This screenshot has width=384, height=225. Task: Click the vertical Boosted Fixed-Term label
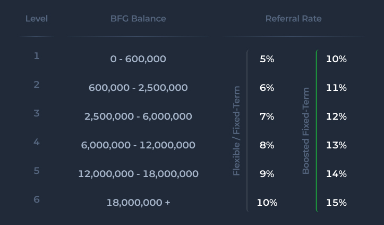click(306, 131)
